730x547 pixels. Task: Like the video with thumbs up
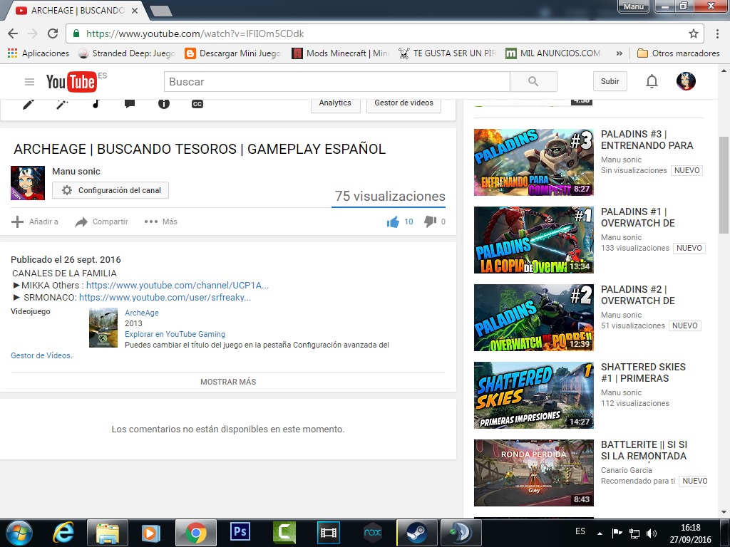click(x=393, y=222)
